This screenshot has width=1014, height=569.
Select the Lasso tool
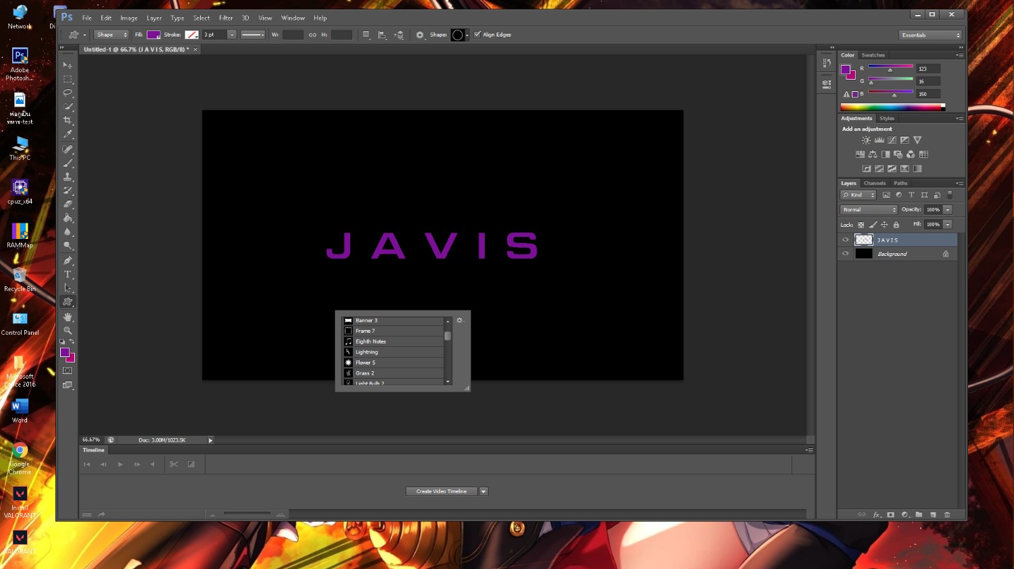(68, 93)
